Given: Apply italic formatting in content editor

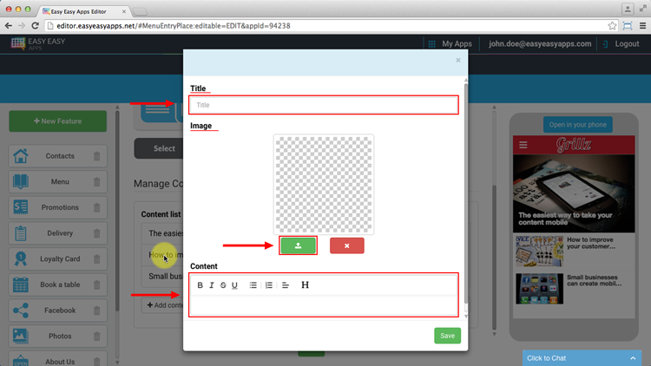Looking at the screenshot, I should pyautogui.click(x=211, y=285).
